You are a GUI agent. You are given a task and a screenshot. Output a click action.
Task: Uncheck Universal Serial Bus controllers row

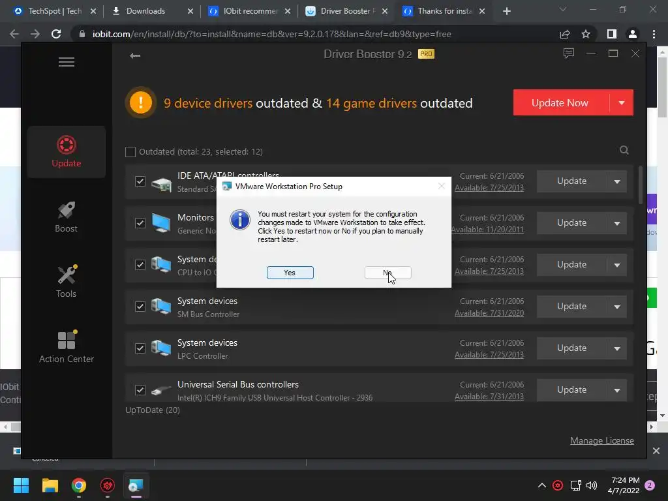coord(140,390)
